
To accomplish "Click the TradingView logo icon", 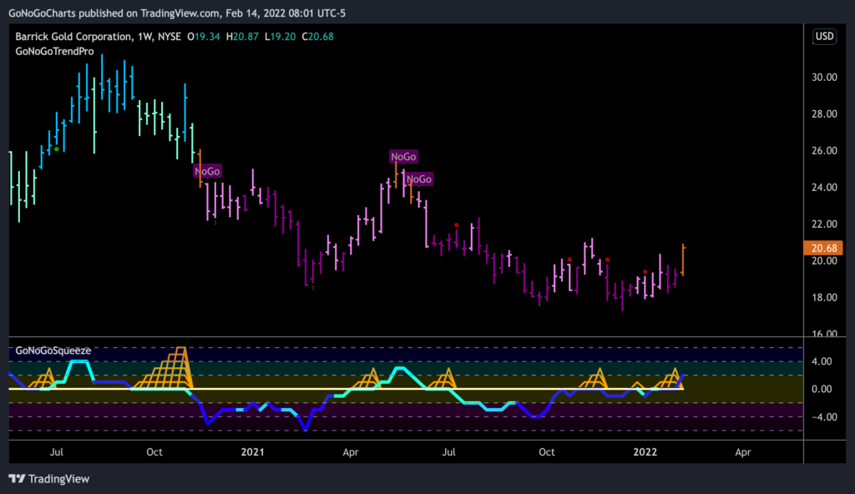I will click(18, 479).
